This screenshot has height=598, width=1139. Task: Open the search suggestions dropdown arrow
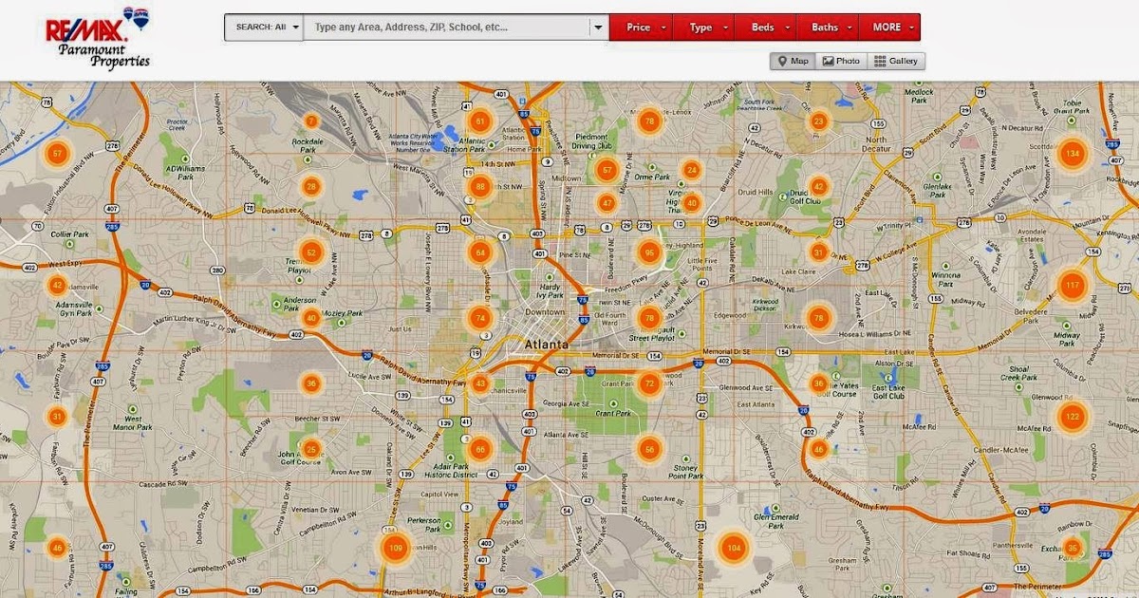coord(598,28)
